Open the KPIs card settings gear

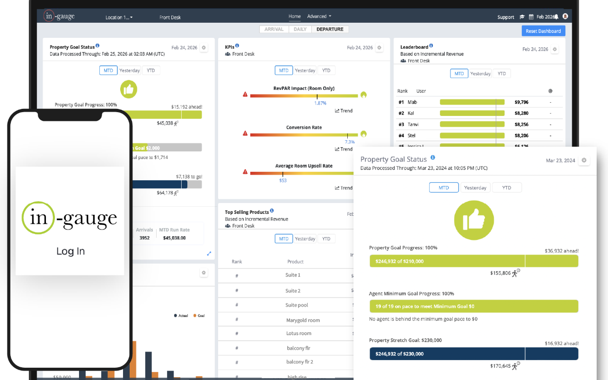379,48
